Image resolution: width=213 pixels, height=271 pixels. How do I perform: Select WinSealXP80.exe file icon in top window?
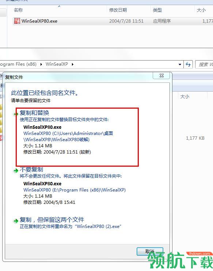17,21
